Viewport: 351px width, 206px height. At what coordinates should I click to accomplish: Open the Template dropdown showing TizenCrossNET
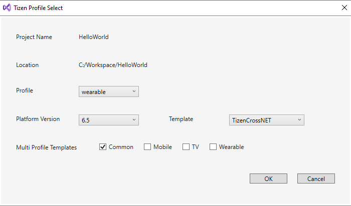coord(266,120)
